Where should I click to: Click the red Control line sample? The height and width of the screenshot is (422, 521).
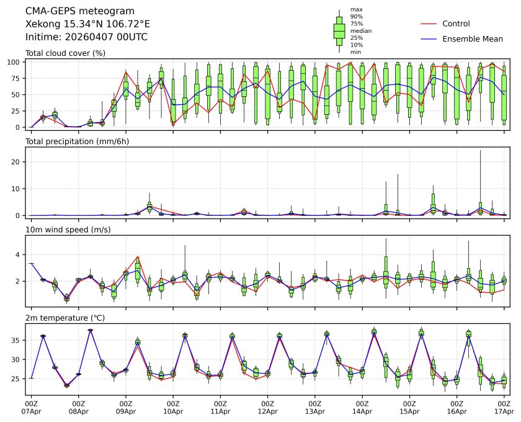pyautogui.click(x=430, y=24)
